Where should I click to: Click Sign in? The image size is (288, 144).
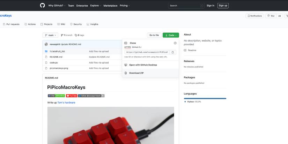click(210, 6)
